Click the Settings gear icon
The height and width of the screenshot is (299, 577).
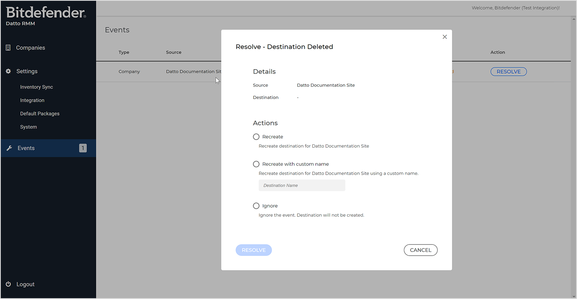(x=8, y=71)
